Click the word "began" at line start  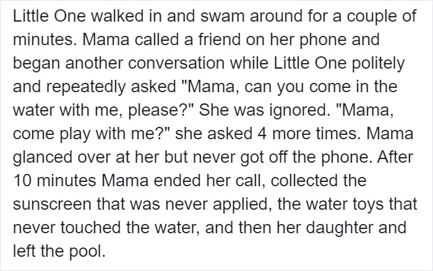tap(32, 64)
